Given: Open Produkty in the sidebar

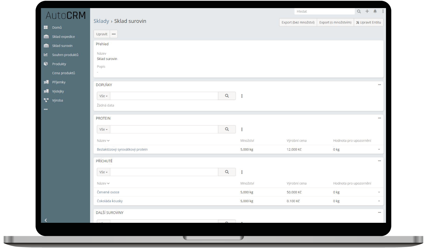Looking at the screenshot, I should pos(59,64).
